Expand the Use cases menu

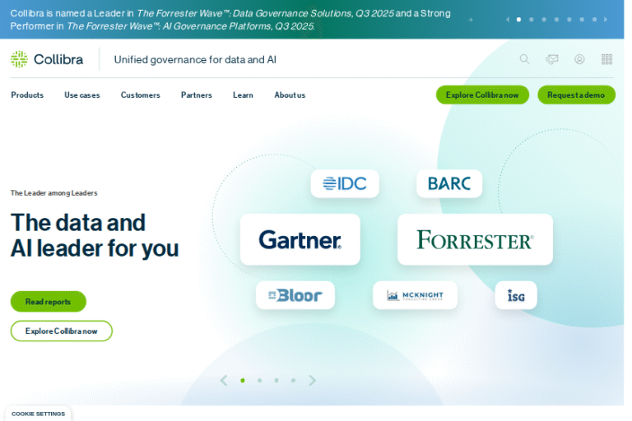(82, 95)
